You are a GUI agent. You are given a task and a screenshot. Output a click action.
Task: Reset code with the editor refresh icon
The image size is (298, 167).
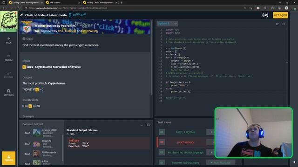coord(277,24)
